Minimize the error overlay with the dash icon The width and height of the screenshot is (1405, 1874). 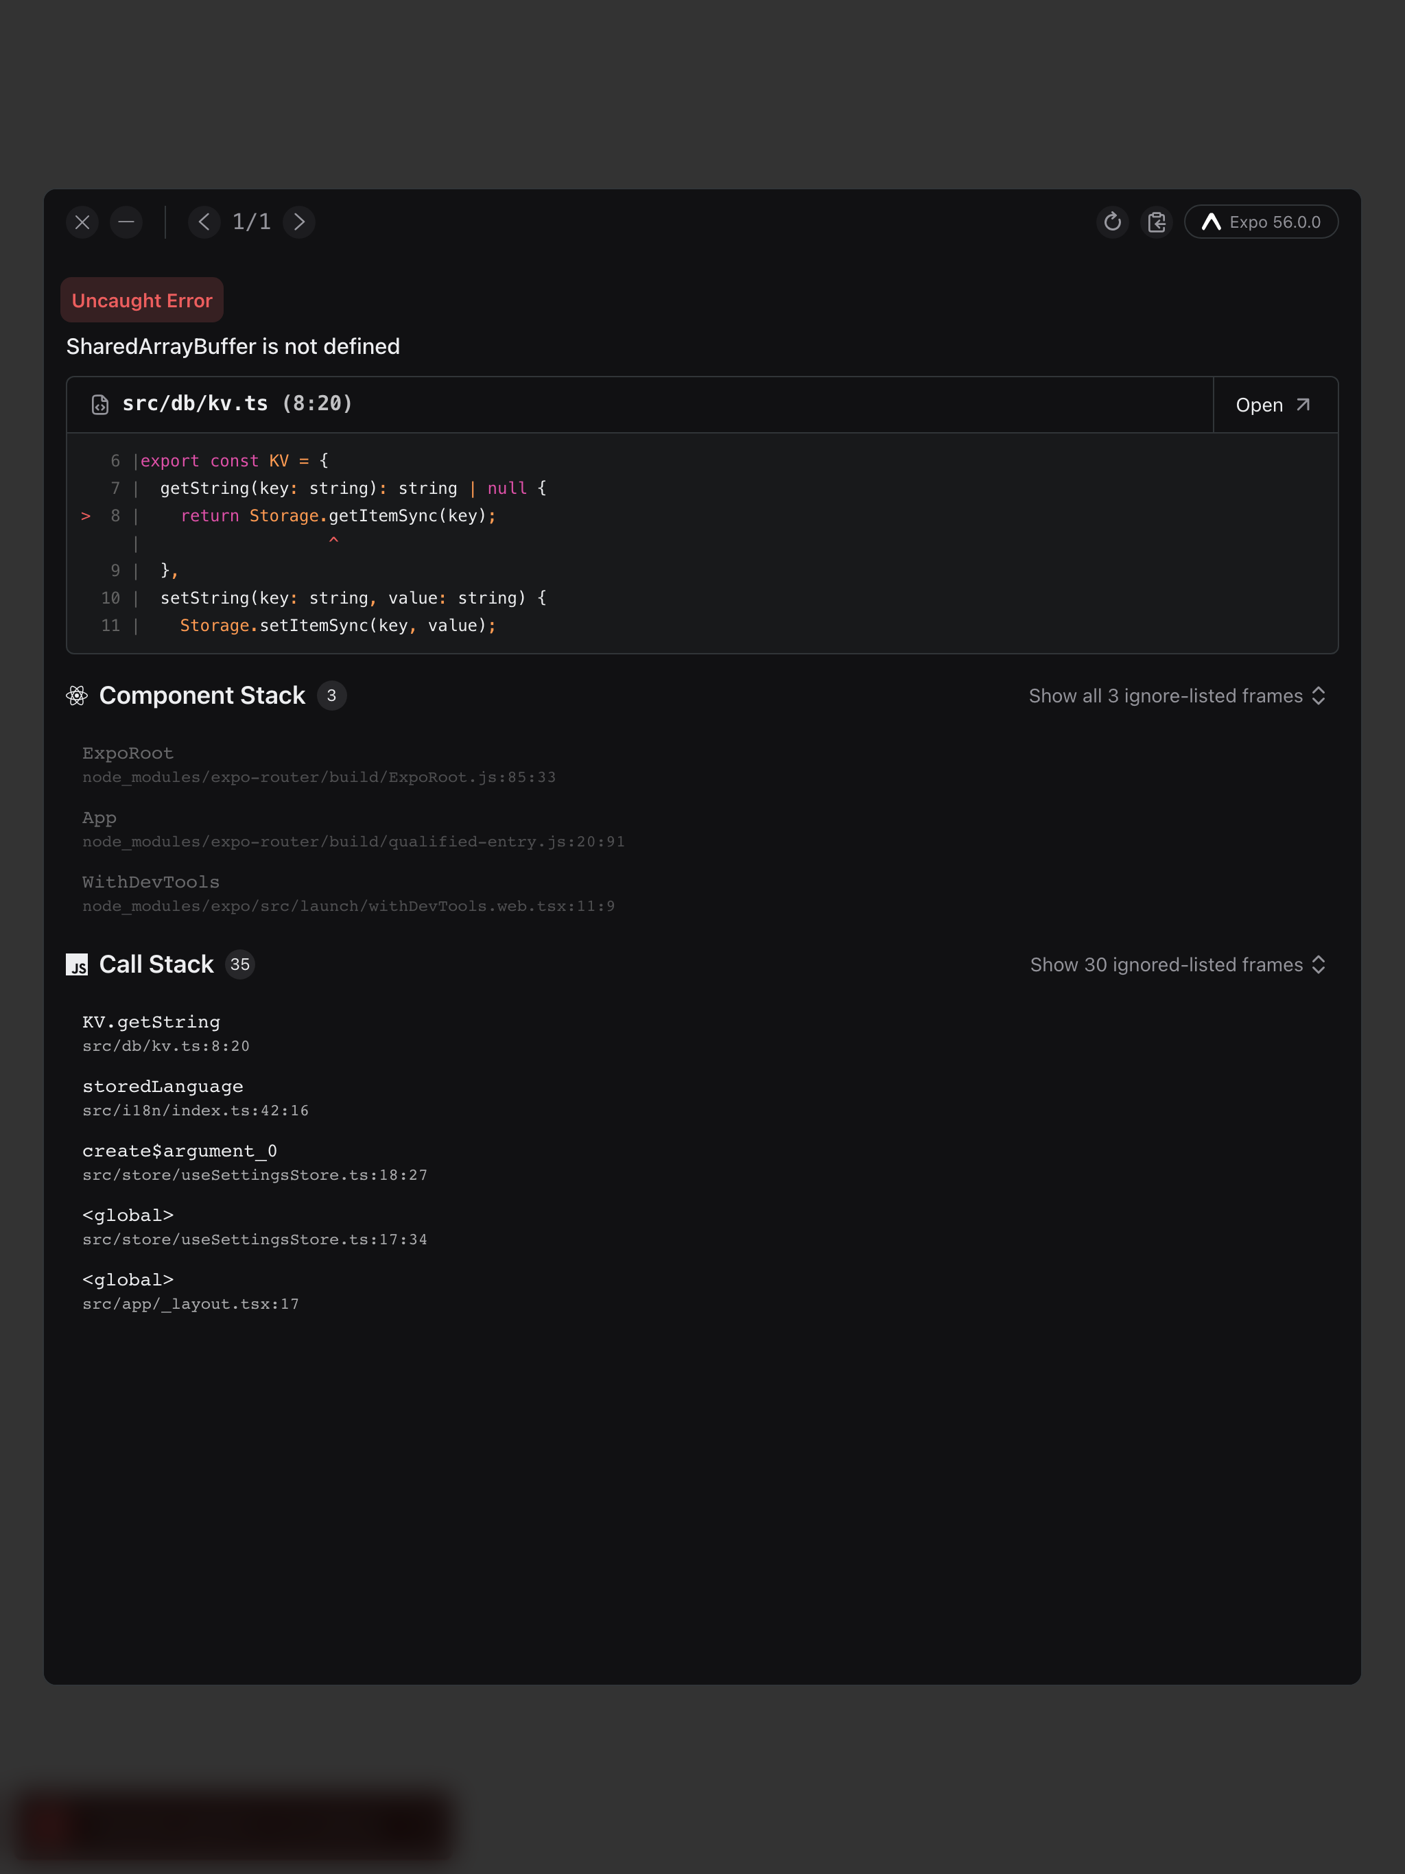126,222
